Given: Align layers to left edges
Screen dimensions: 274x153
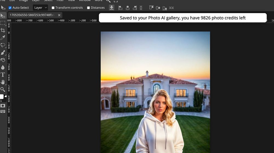Looking at the screenshot, I should tap(120, 8).
